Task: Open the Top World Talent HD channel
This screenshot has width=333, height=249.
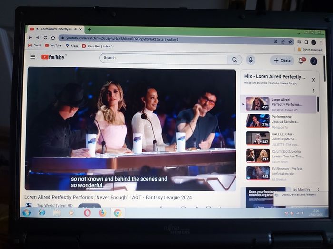Action: click(x=55, y=205)
